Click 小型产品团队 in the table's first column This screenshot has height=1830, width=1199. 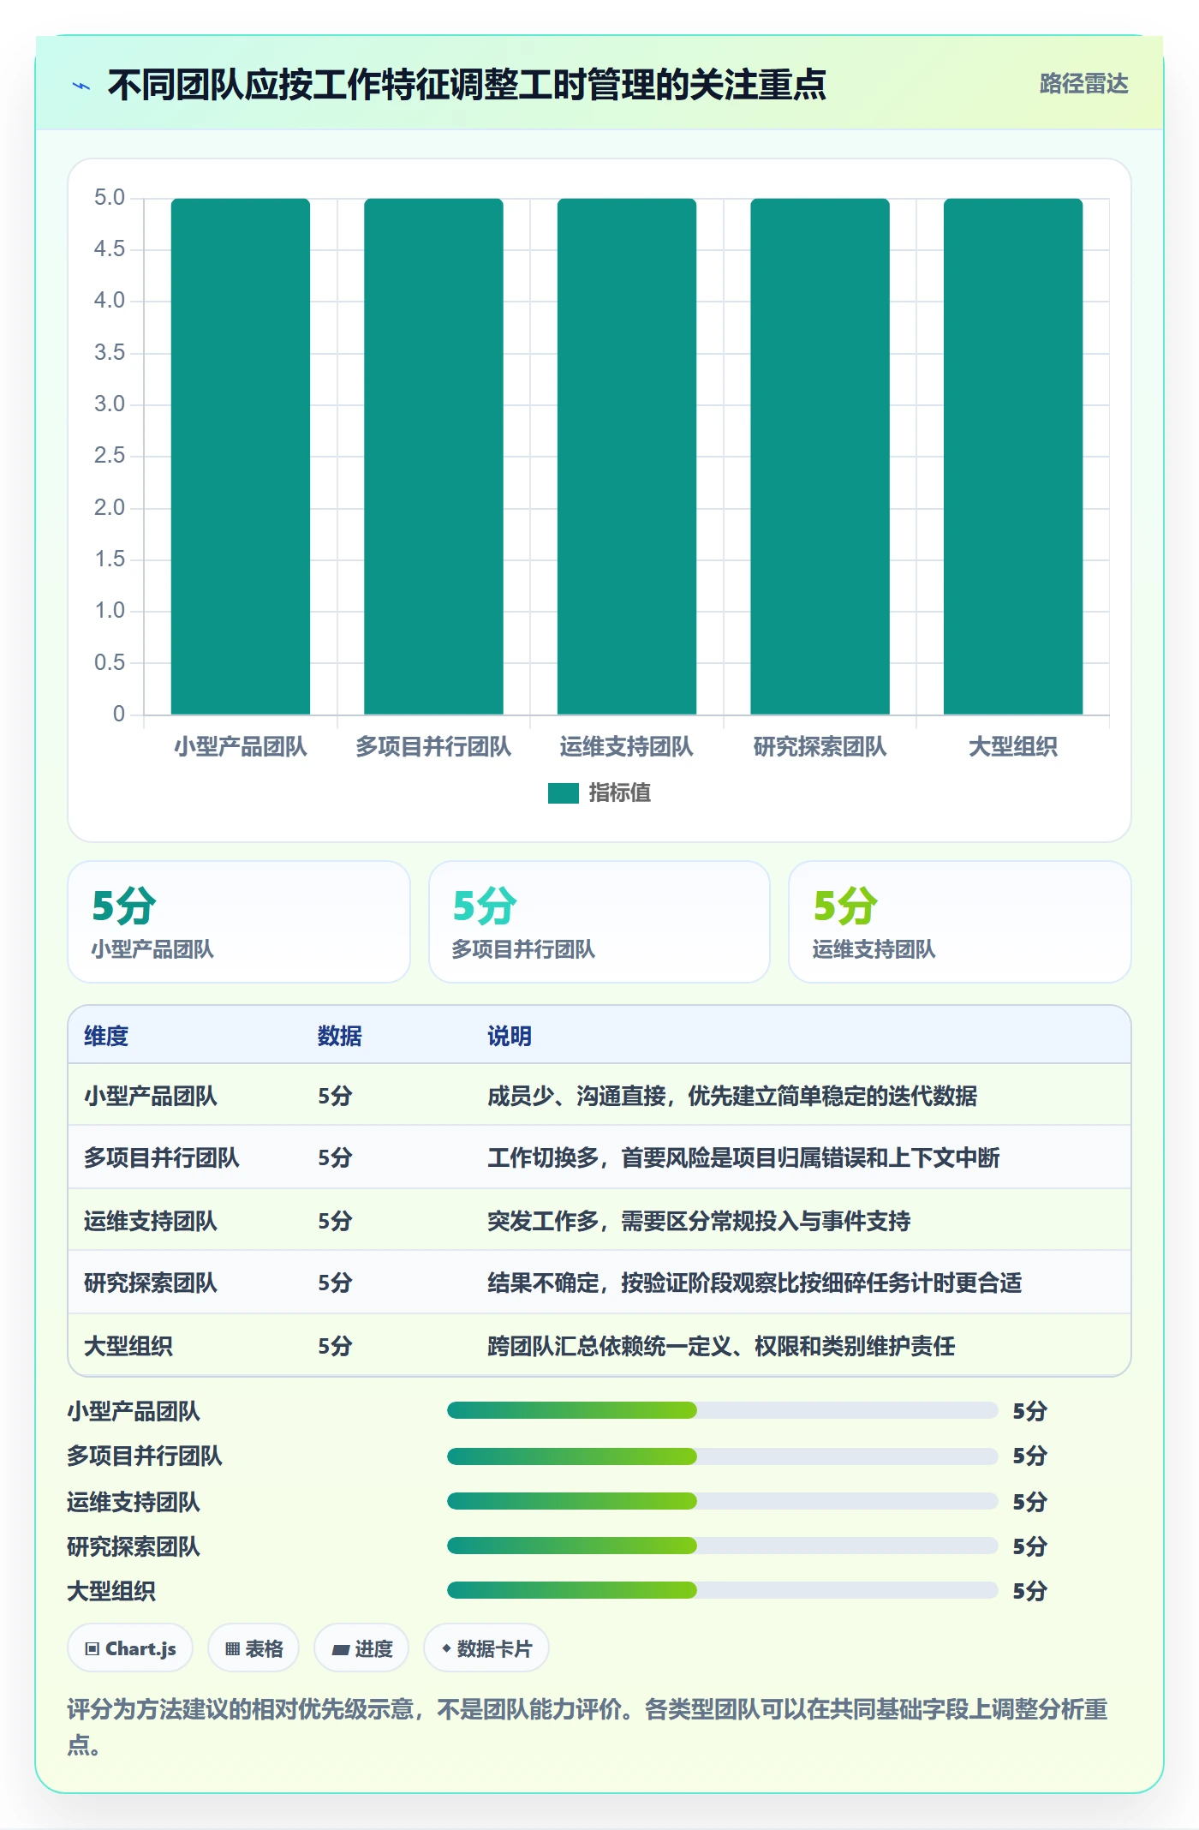click(151, 1096)
